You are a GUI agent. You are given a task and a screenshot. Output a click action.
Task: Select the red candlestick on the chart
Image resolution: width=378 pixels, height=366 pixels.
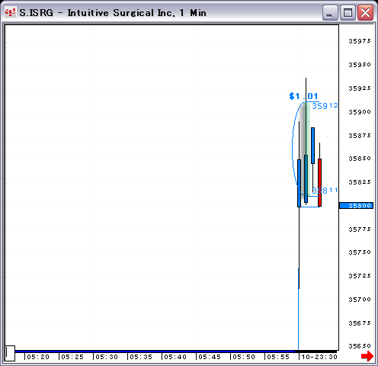319,182
